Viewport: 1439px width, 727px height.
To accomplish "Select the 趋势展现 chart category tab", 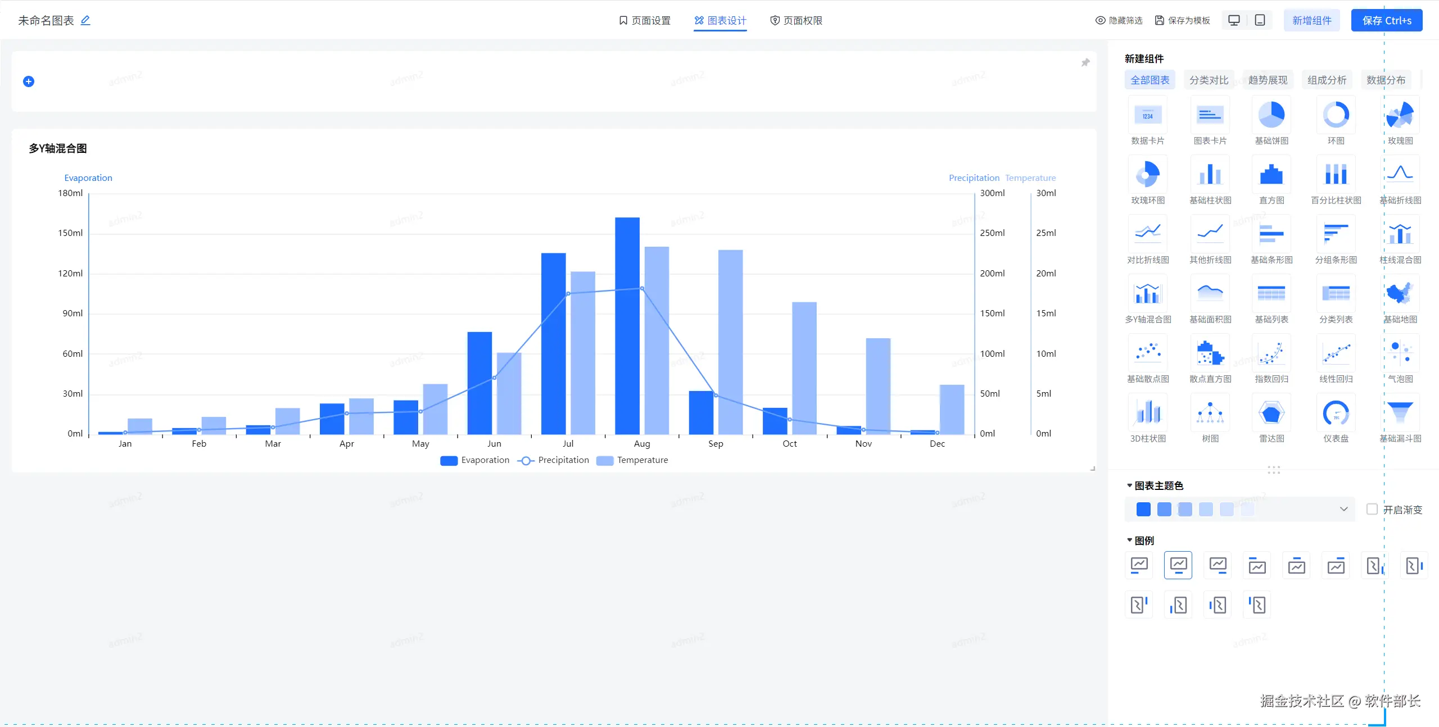I will (1268, 80).
